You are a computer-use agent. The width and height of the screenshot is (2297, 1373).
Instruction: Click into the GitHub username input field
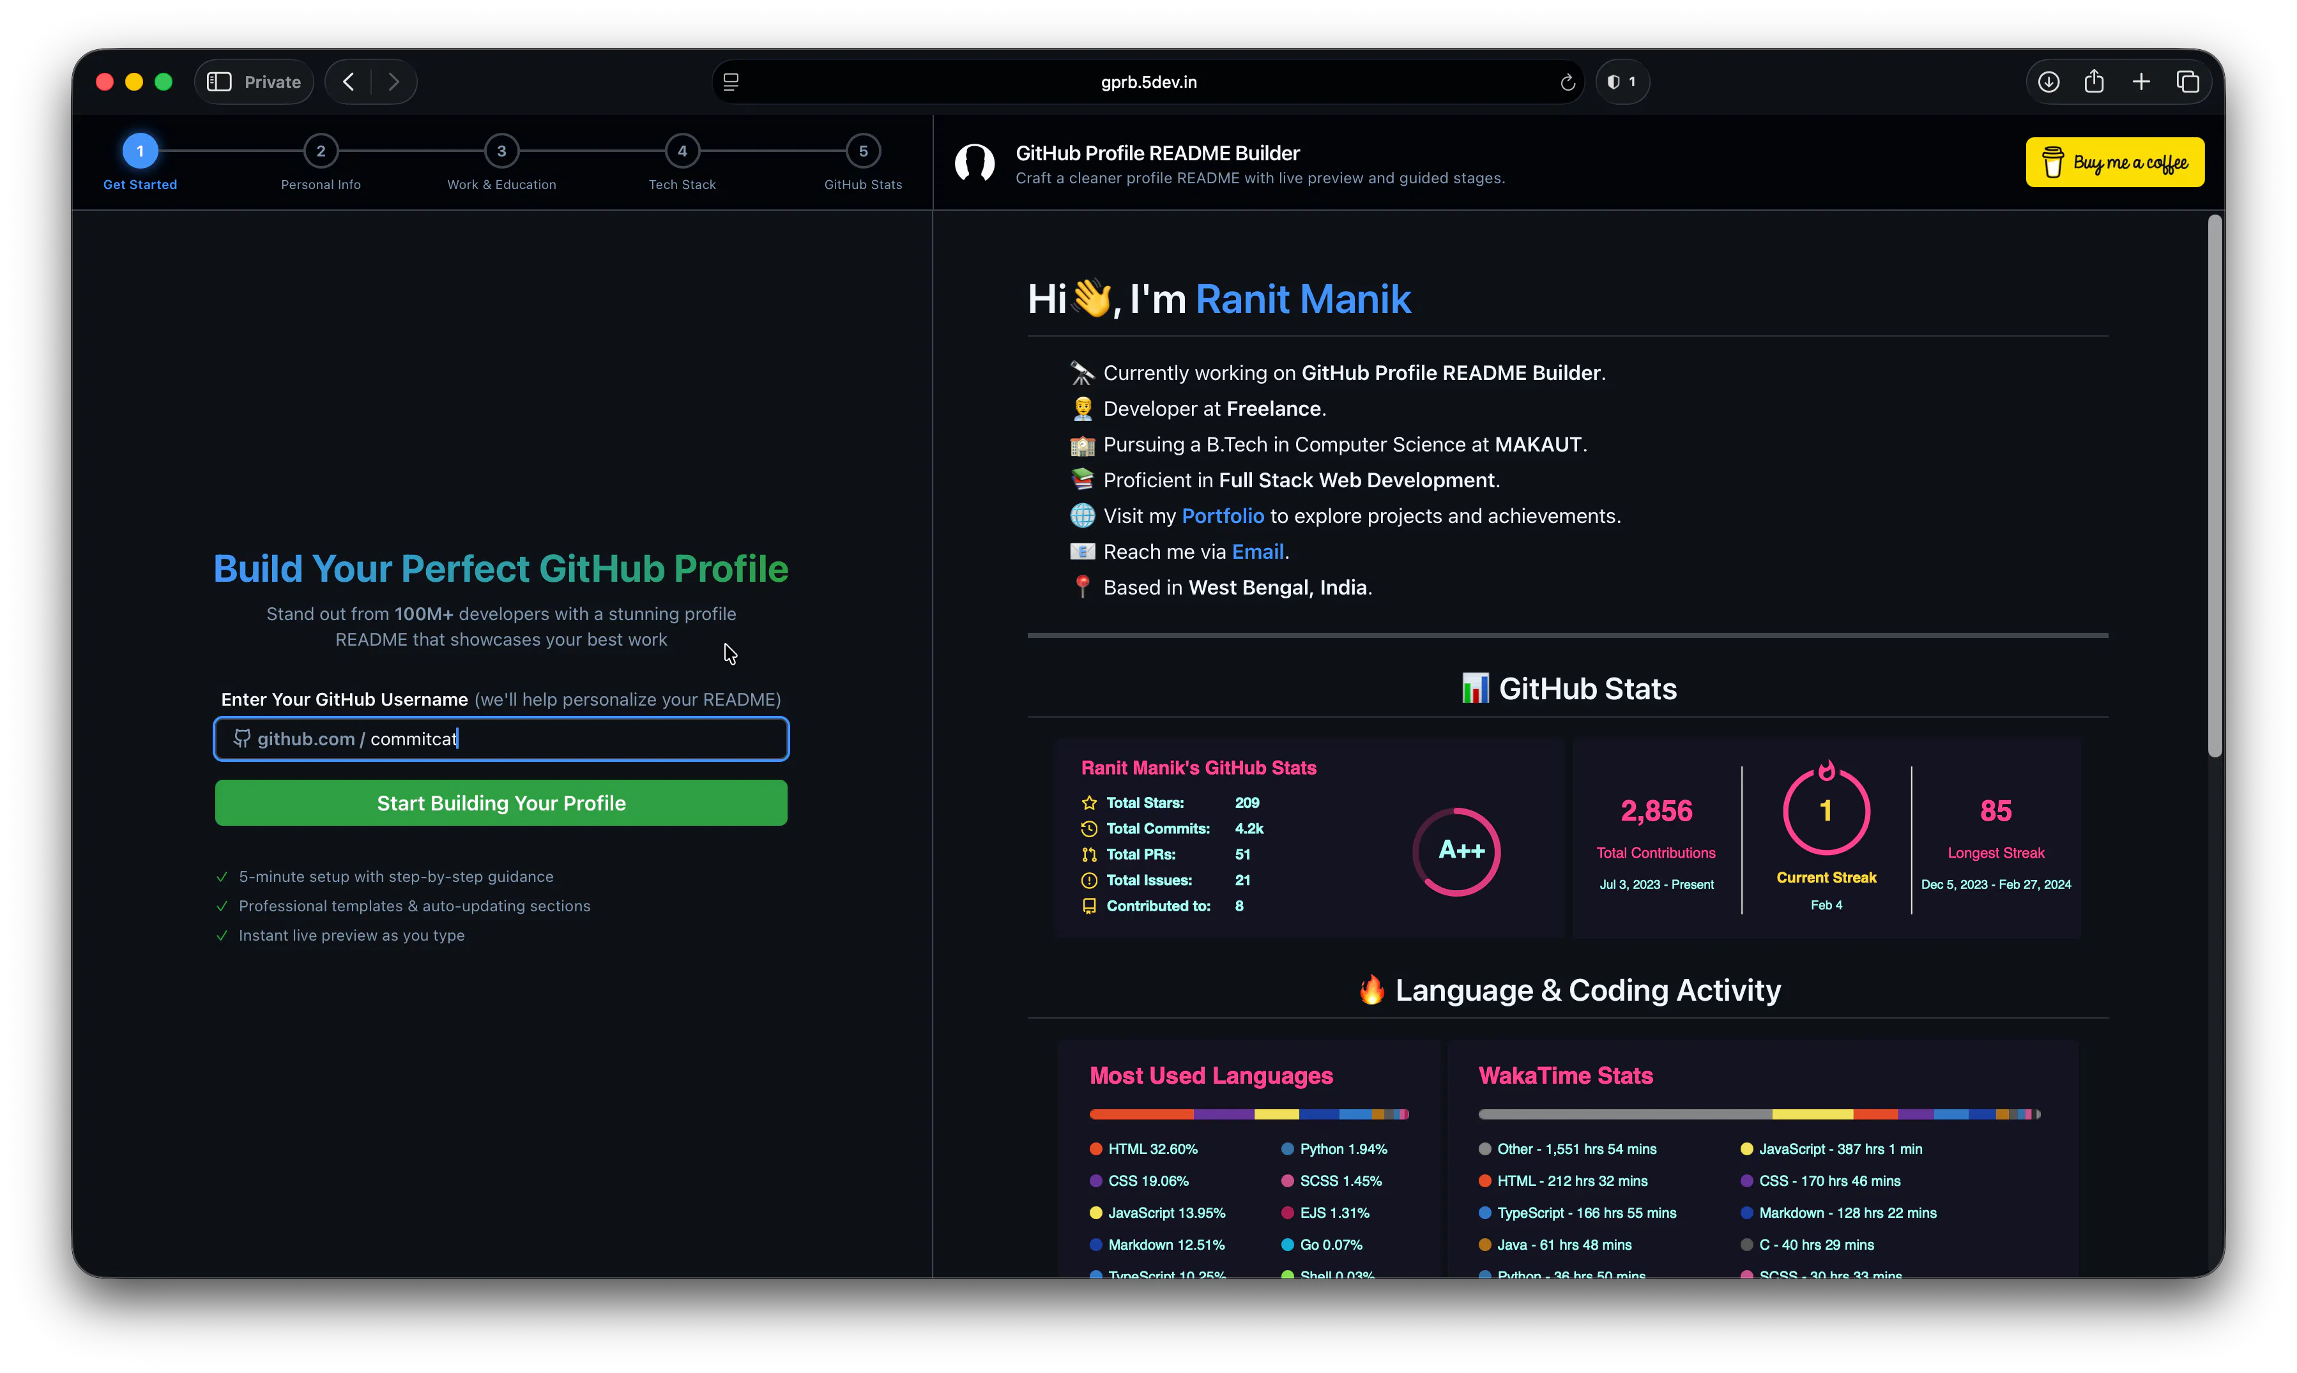pos(501,738)
